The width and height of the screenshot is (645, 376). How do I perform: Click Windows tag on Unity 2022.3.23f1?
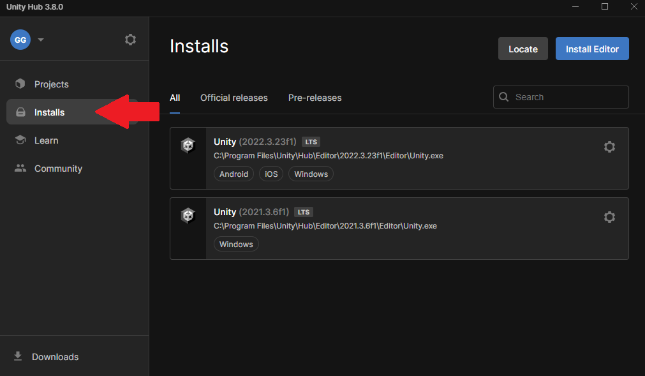(311, 174)
